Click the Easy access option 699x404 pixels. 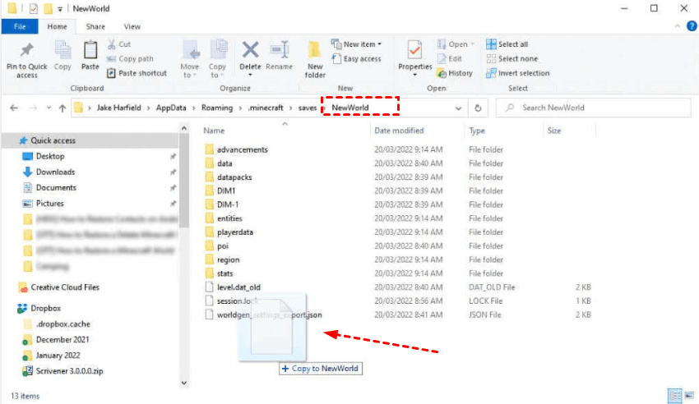click(356, 59)
